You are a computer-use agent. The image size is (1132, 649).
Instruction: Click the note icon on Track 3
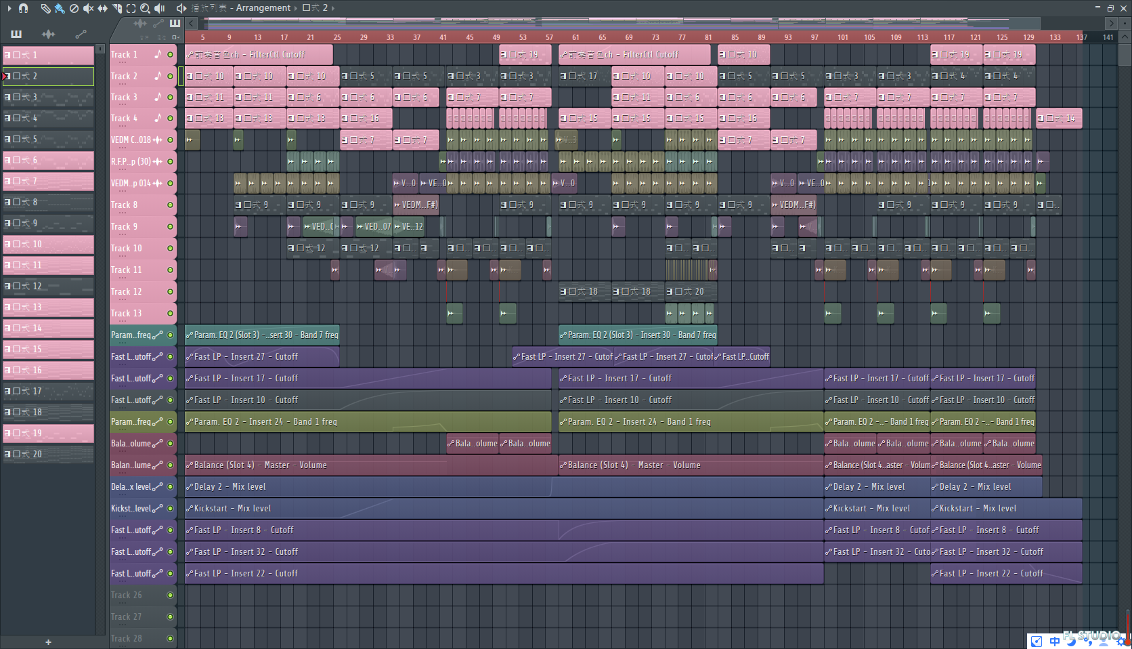point(158,97)
